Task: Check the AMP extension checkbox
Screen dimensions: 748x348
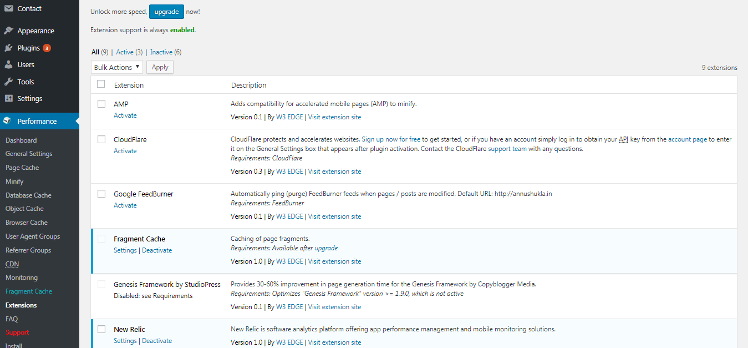Action: tap(101, 104)
